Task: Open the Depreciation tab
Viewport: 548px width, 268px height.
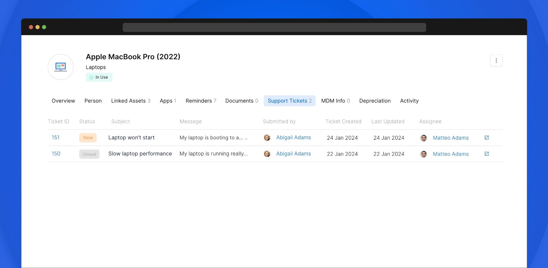Action: pyautogui.click(x=375, y=101)
